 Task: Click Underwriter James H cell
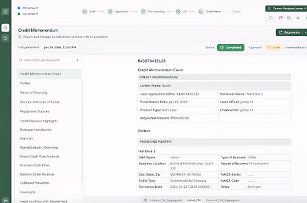coord(255,110)
